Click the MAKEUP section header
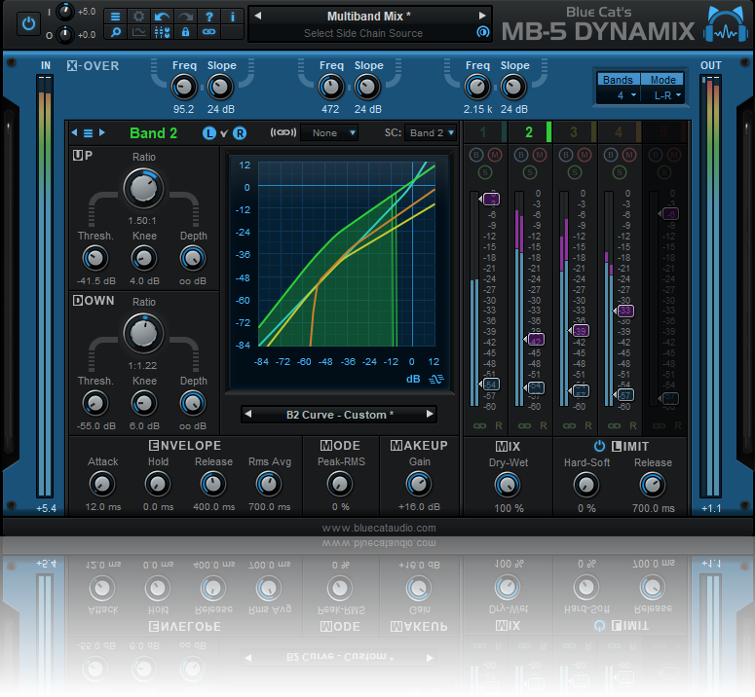 419,446
